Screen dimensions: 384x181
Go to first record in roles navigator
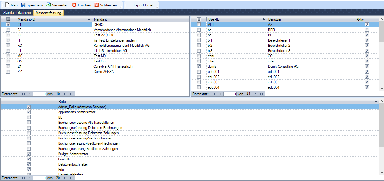click(23, 178)
